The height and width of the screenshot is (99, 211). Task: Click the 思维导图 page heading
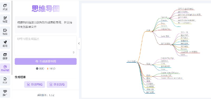click(x=46, y=9)
